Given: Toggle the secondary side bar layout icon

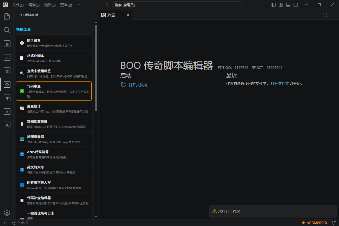Looking at the screenshot, I should tap(296, 5).
